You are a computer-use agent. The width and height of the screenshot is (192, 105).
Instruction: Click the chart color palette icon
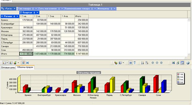click(x=115, y=63)
